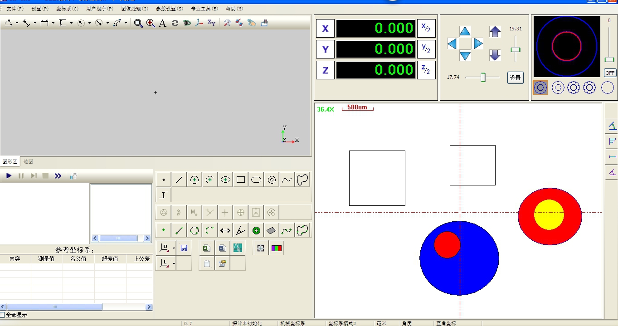The width and height of the screenshot is (618, 326).
Task: Select the rectangle drawing tool
Action: coord(241,180)
